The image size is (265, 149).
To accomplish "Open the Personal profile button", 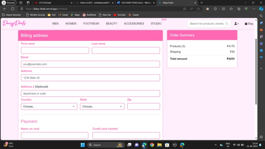I will pos(9,3).
